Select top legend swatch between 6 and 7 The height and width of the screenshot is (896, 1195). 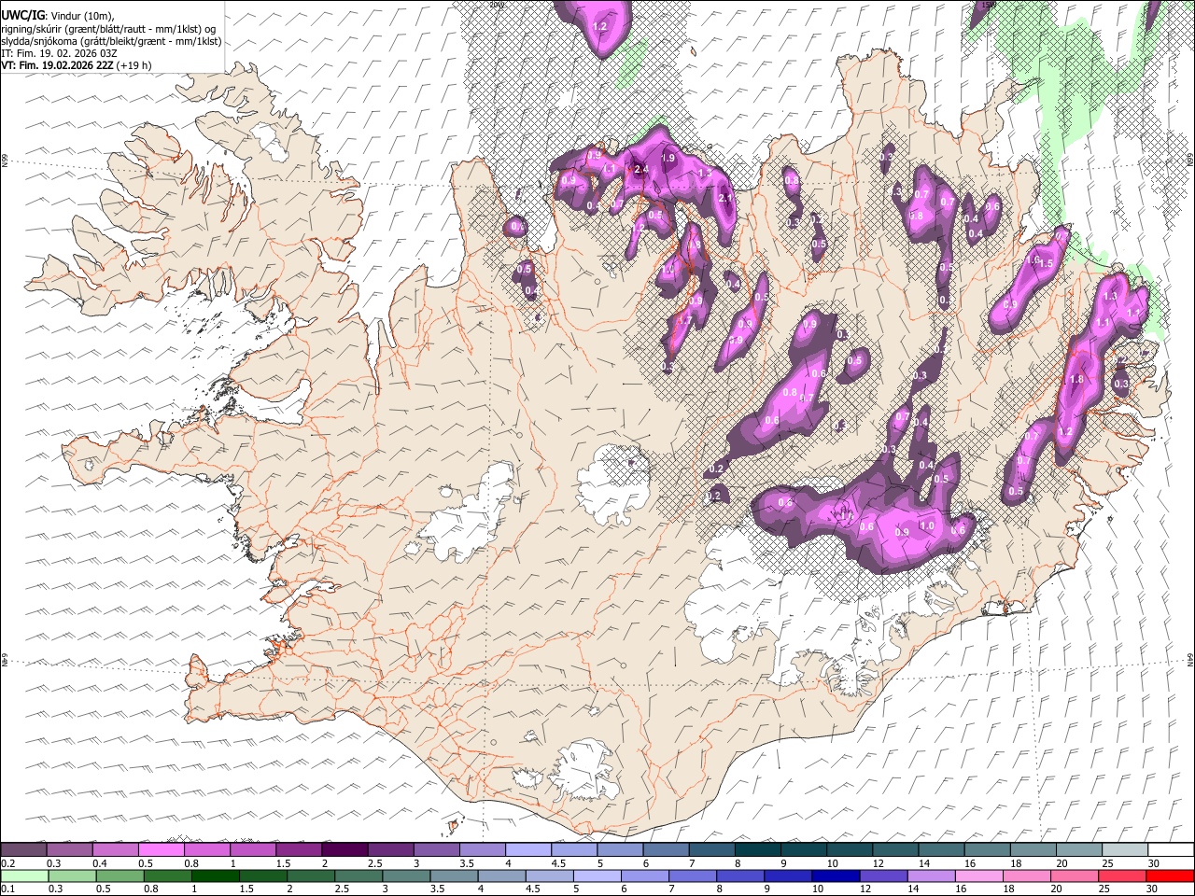665,849
